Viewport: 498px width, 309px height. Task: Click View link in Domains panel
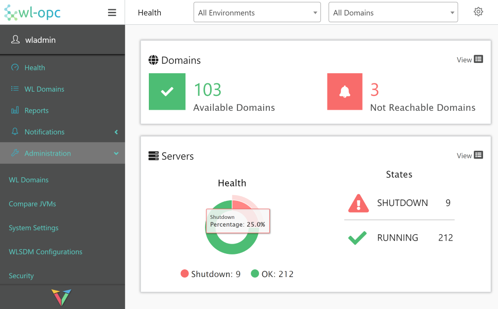(464, 60)
